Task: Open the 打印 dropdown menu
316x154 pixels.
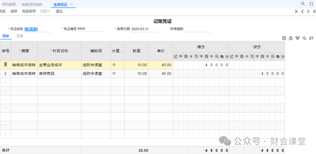Action: coord(45,11)
